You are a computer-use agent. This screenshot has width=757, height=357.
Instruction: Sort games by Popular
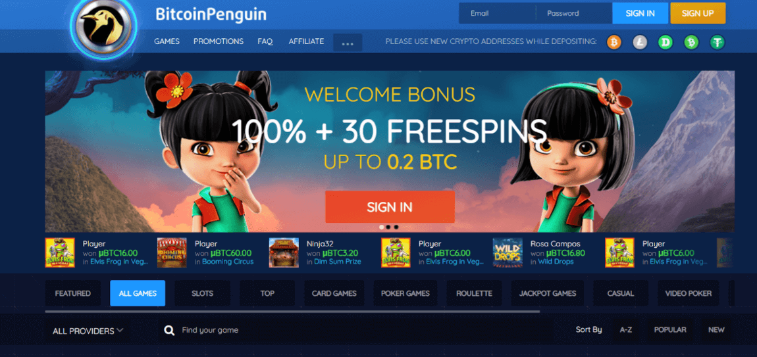pos(669,330)
